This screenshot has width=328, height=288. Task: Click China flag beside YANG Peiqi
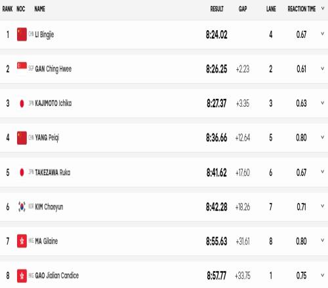22,137
